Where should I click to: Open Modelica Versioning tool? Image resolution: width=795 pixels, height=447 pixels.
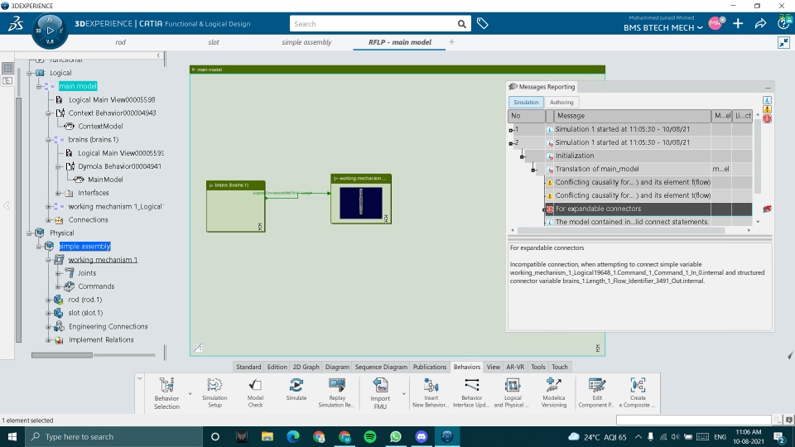(x=553, y=392)
